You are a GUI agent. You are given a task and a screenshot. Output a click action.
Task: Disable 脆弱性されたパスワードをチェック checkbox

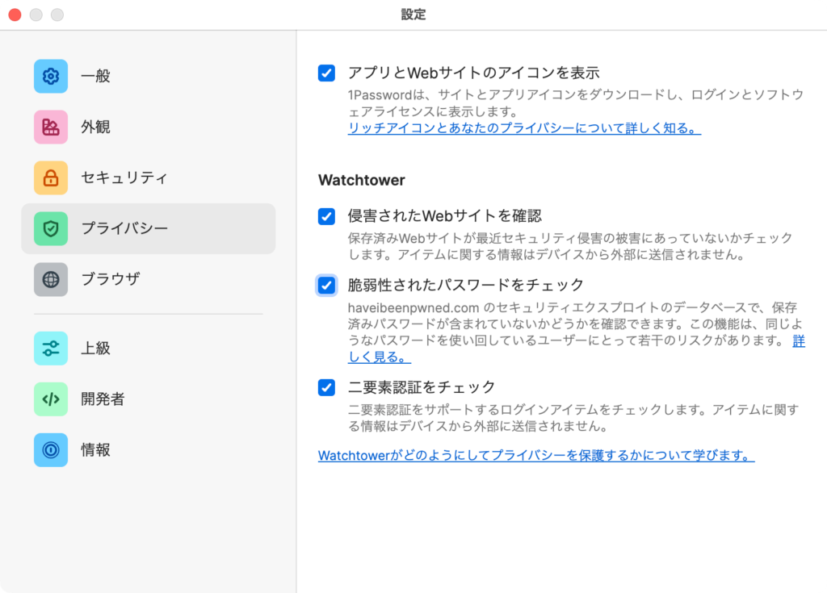(x=326, y=285)
